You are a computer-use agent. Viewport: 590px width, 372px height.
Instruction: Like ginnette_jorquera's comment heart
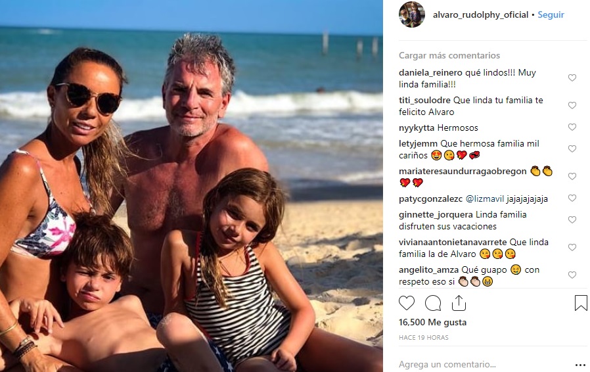[572, 220]
